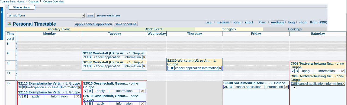347x105 pixels.
Task: Click V marker on first S2510 entry
Action: pos(85,91)
